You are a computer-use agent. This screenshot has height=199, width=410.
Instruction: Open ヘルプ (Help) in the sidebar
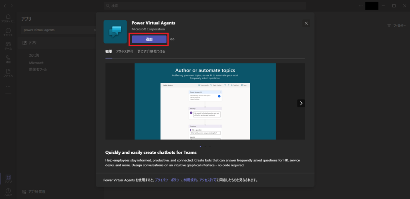[x=8, y=192]
